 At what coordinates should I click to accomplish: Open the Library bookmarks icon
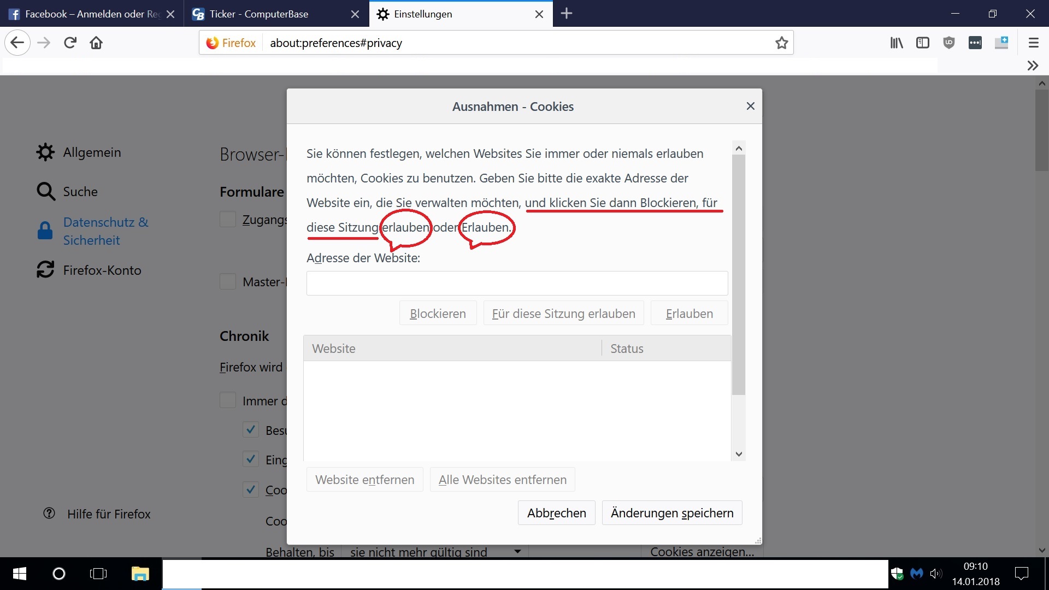tap(897, 43)
